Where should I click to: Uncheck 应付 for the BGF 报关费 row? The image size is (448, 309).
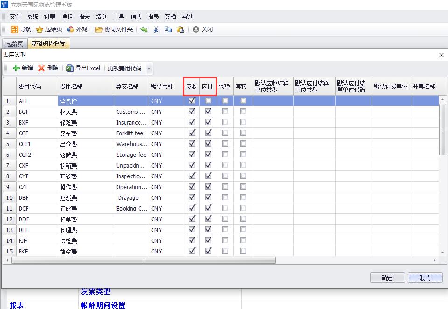click(x=208, y=112)
